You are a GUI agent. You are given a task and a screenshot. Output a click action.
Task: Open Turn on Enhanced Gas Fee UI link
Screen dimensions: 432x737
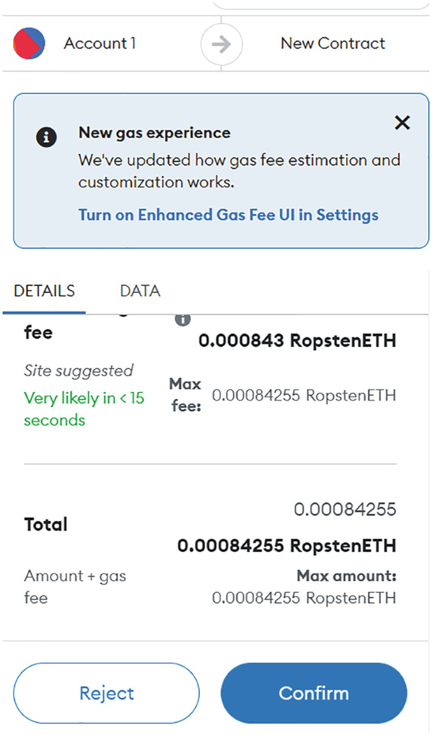tap(228, 215)
